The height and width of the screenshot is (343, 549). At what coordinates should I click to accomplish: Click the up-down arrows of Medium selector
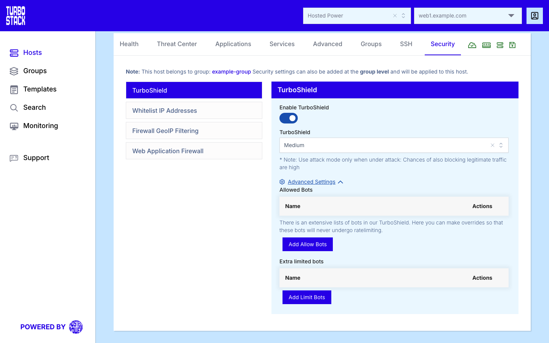(501, 145)
